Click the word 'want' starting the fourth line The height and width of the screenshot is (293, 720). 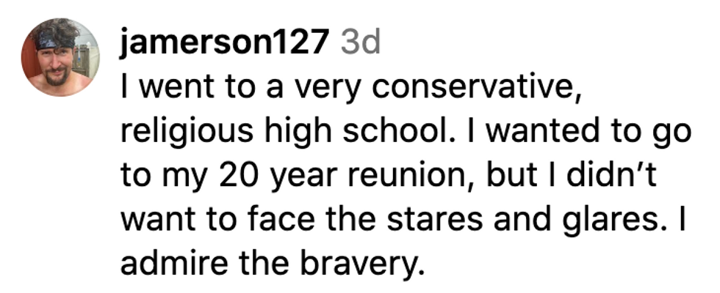coord(153,219)
